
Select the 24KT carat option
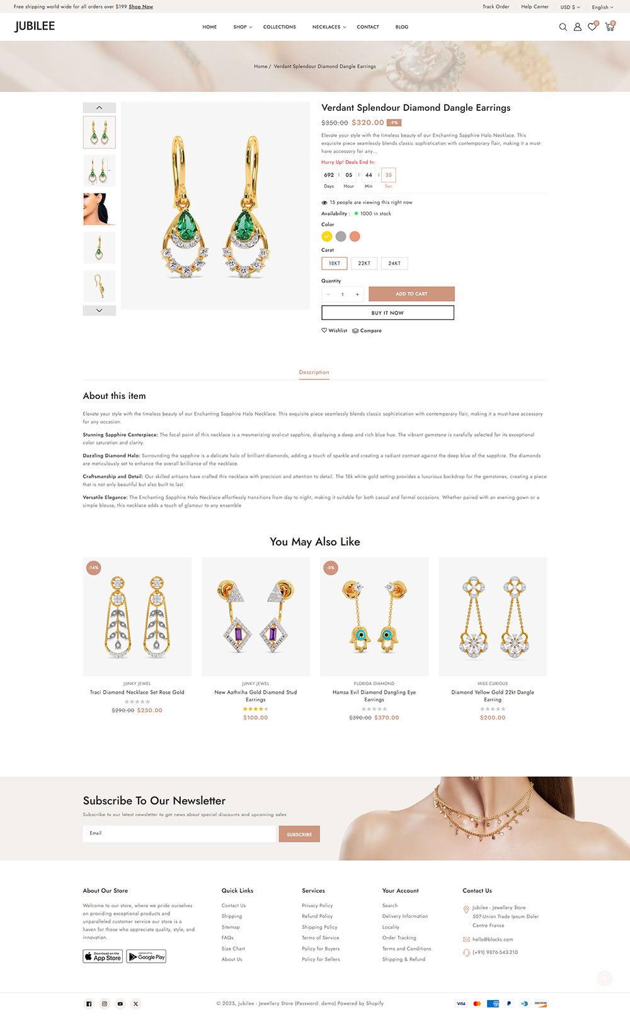tap(394, 263)
